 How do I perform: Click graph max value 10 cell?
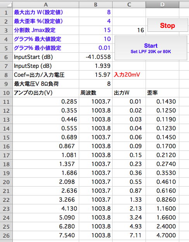[x=95, y=39]
